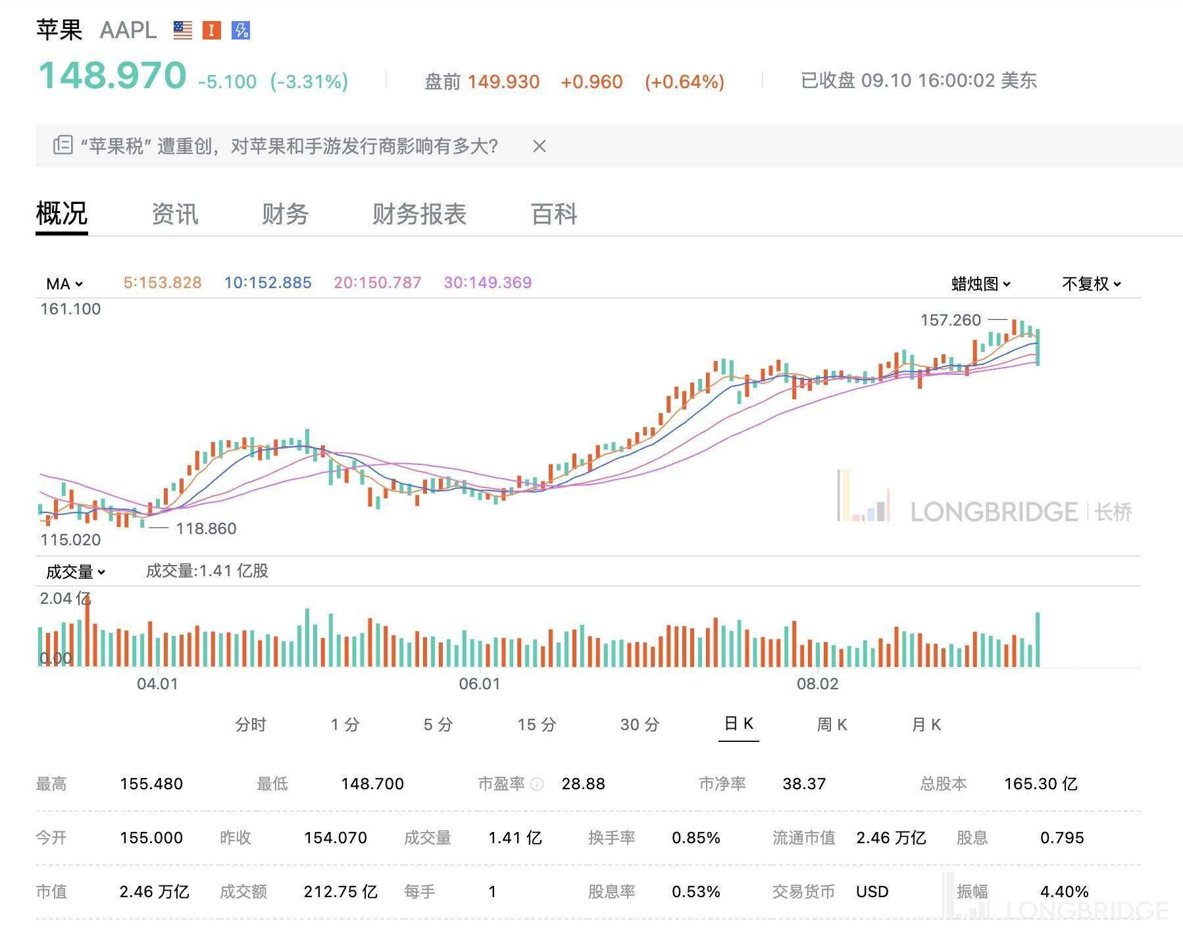Click the 118.860 low price marker
This screenshot has height=934, width=1183.
[x=206, y=528]
